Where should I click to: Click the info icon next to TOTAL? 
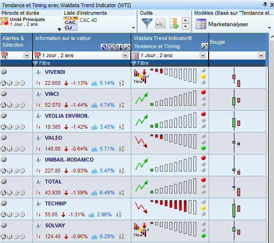38,182
